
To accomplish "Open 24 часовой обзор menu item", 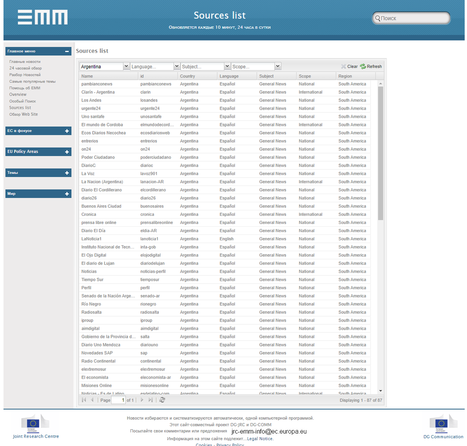I will pos(25,68).
